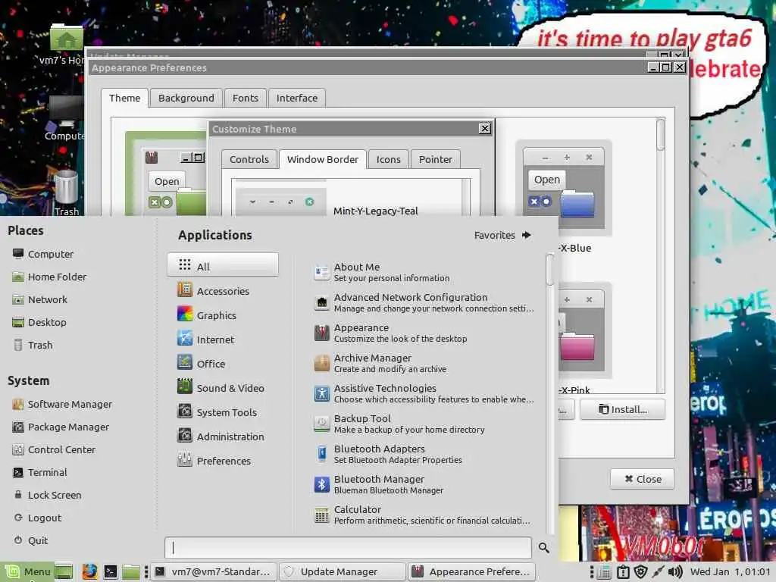The height and width of the screenshot is (582, 776).
Task: Select Background tab in Appearance Preferences
Action: 186,98
